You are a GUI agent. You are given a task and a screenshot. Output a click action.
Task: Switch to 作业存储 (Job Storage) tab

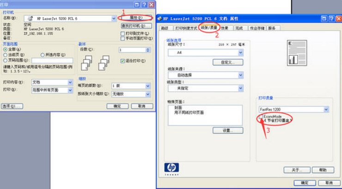click(257, 28)
